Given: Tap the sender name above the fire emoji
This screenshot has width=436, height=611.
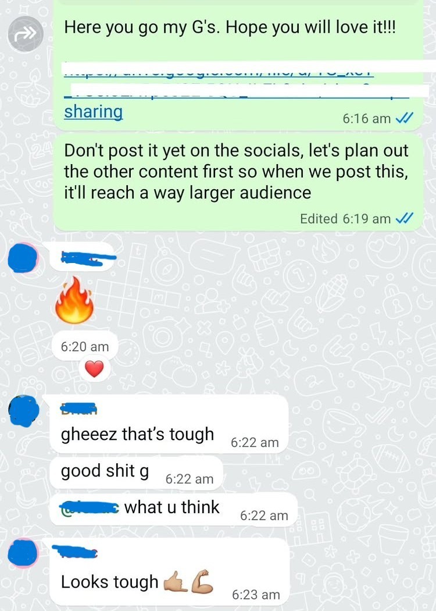Looking at the screenshot, I should click(x=89, y=258).
